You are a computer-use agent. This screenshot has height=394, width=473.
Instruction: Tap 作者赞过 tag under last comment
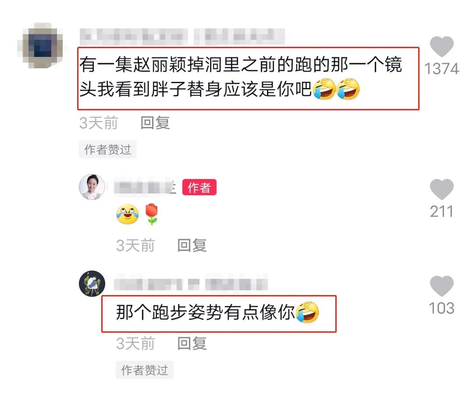[145, 369]
